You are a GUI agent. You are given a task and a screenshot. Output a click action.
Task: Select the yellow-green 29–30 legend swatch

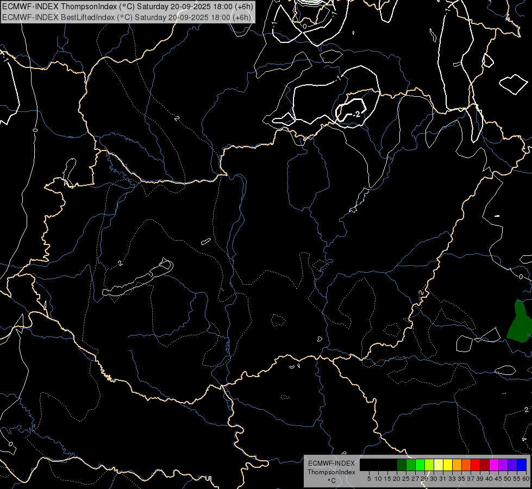tap(429, 465)
